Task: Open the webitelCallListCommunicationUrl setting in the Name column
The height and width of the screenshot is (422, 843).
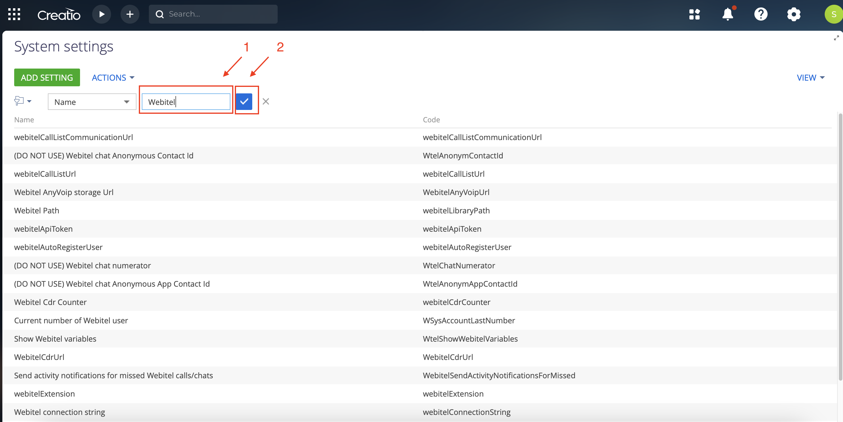Action: 73,137
